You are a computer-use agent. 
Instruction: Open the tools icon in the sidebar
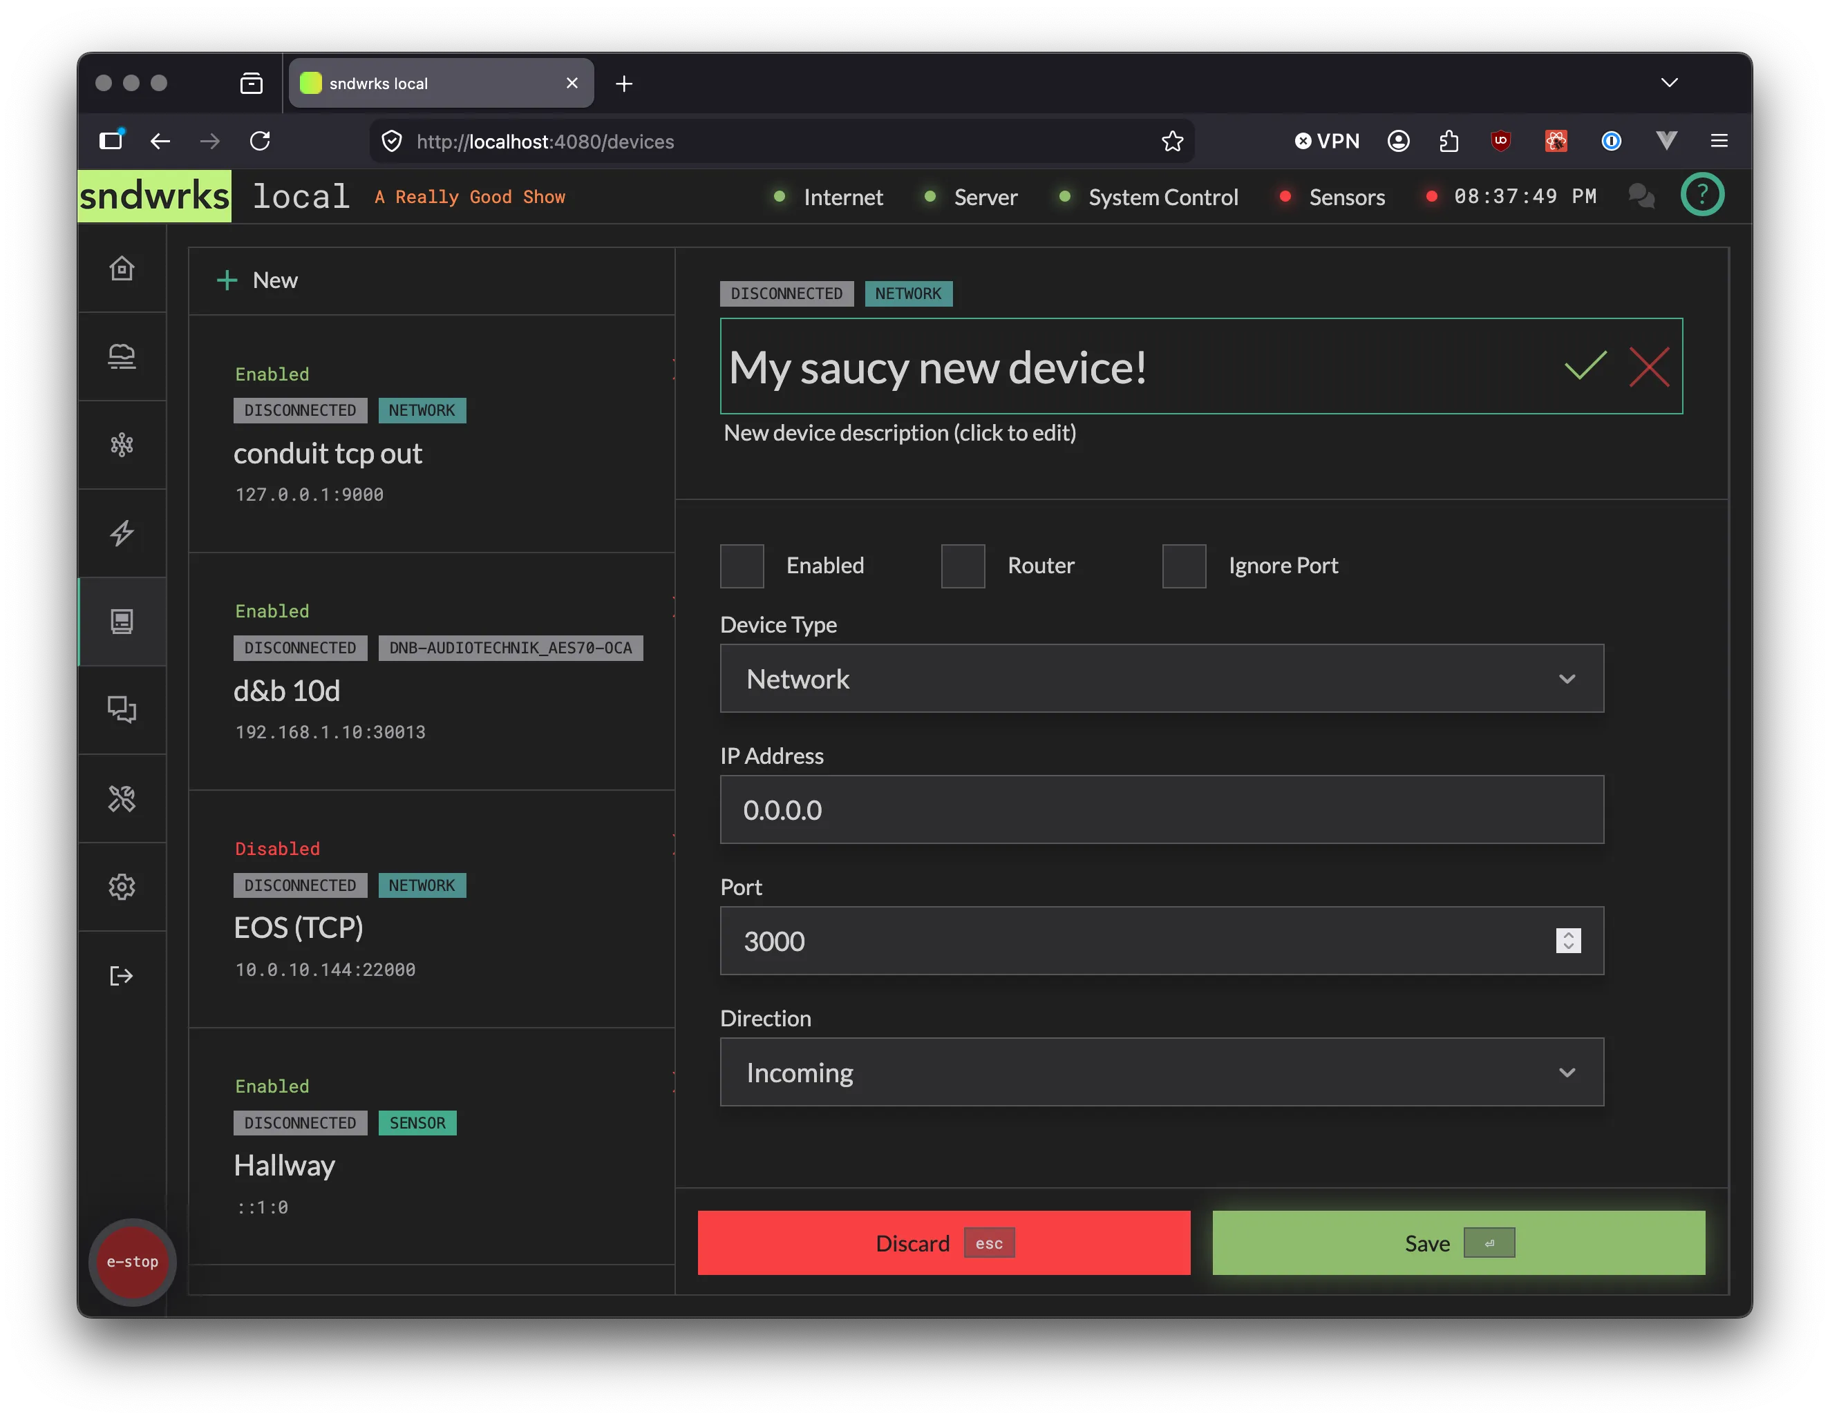pos(122,798)
